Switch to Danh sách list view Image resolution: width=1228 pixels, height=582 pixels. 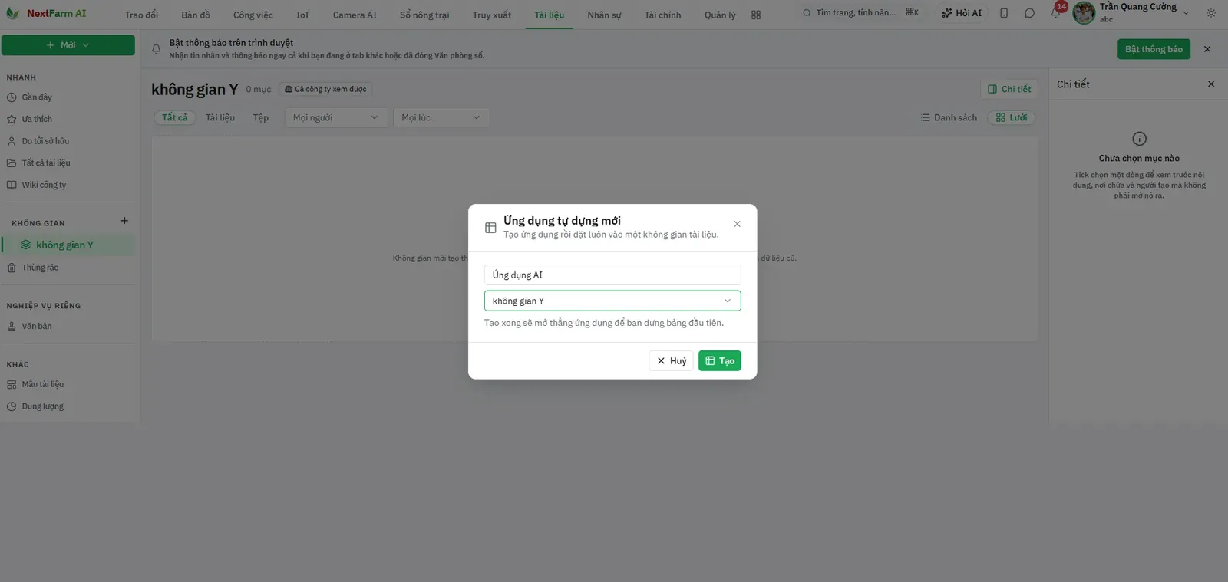point(949,117)
